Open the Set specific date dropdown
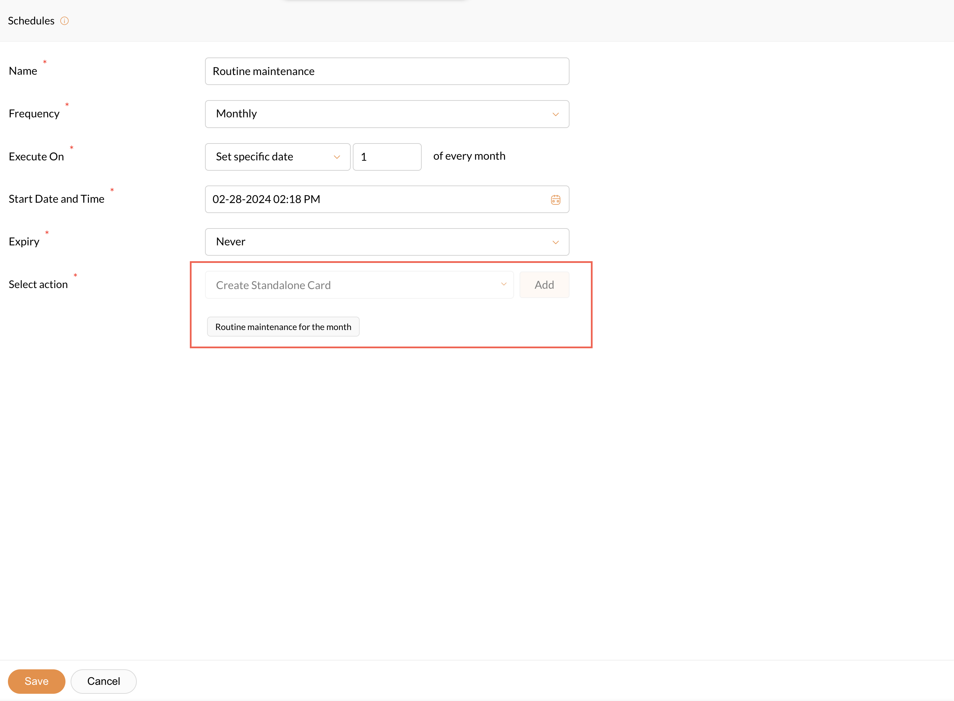This screenshot has width=954, height=701. point(277,157)
